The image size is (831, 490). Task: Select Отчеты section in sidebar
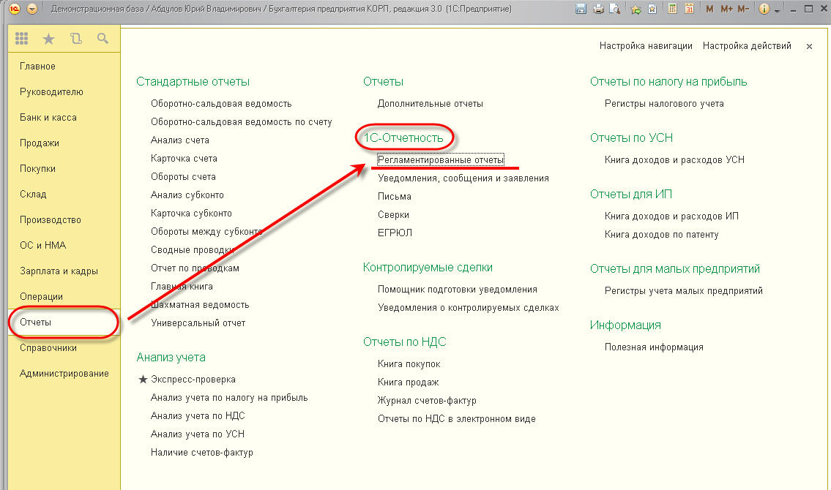pyautogui.click(x=35, y=323)
